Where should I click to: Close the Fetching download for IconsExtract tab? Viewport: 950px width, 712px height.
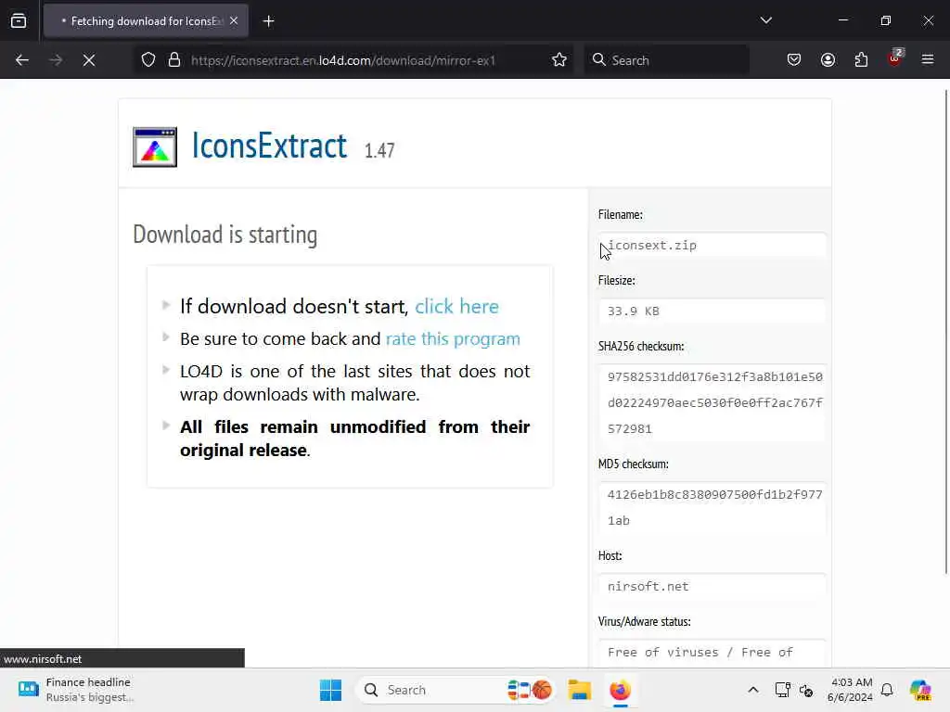(x=234, y=21)
